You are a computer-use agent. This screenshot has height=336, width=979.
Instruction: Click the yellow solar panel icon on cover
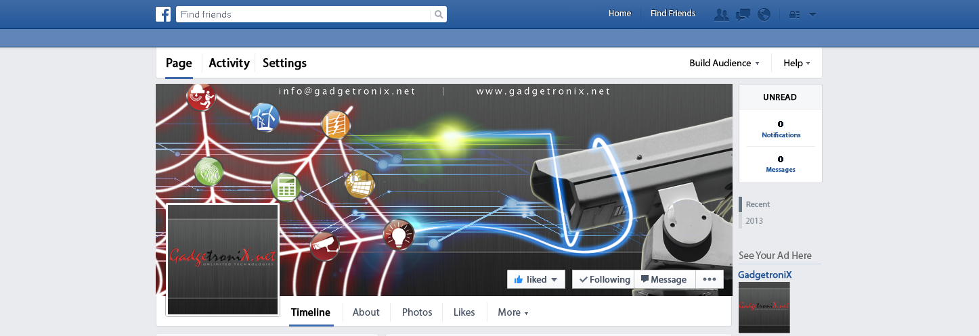click(x=360, y=183)
